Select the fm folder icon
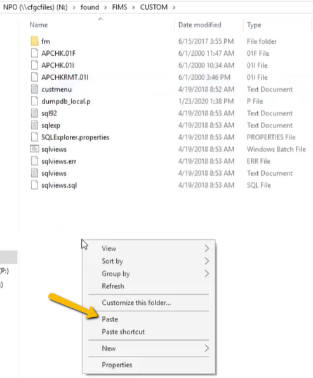This screenshot has width=313, height=378. 34,41
